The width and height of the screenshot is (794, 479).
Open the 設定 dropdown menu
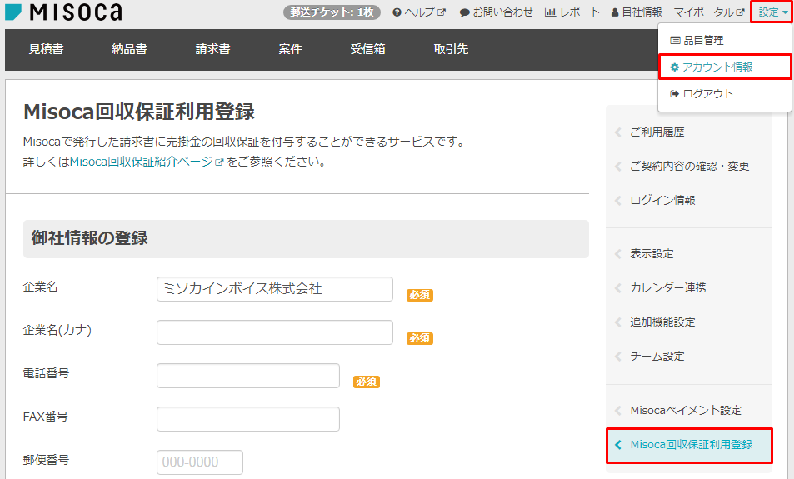tap(772, 12)
